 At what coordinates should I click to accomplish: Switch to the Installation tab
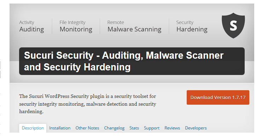(60, 128)
